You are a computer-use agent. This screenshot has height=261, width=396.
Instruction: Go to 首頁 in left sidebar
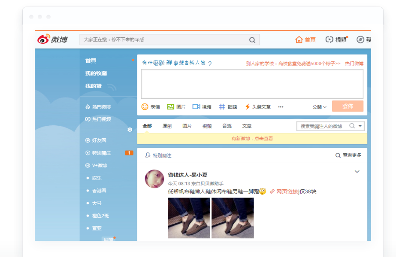91,61
